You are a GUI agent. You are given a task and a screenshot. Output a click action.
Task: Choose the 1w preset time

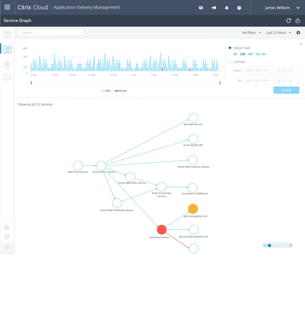click(257, 54)
